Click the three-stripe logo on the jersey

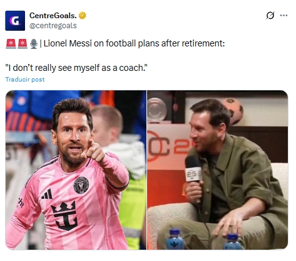(47, 194)
